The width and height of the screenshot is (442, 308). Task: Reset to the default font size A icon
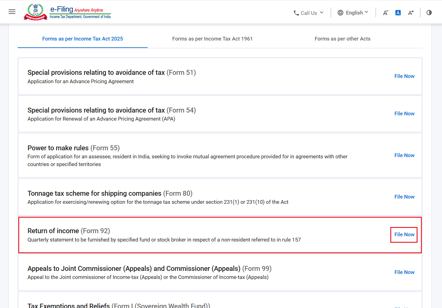(x=398, y=13)
